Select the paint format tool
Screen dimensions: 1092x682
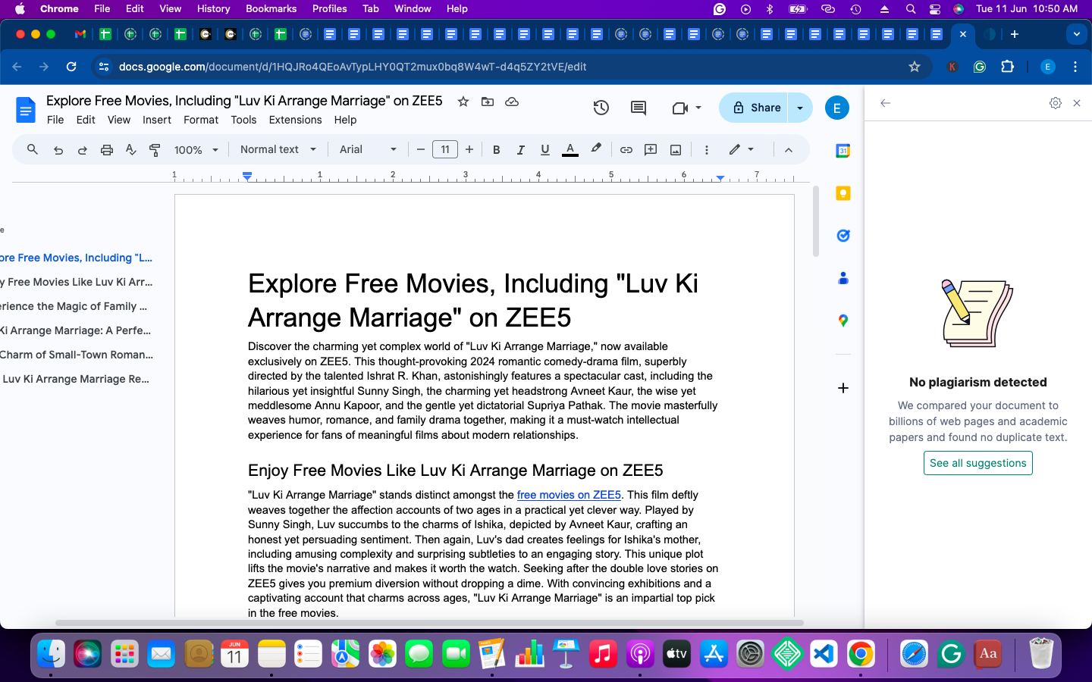[155, 150]
